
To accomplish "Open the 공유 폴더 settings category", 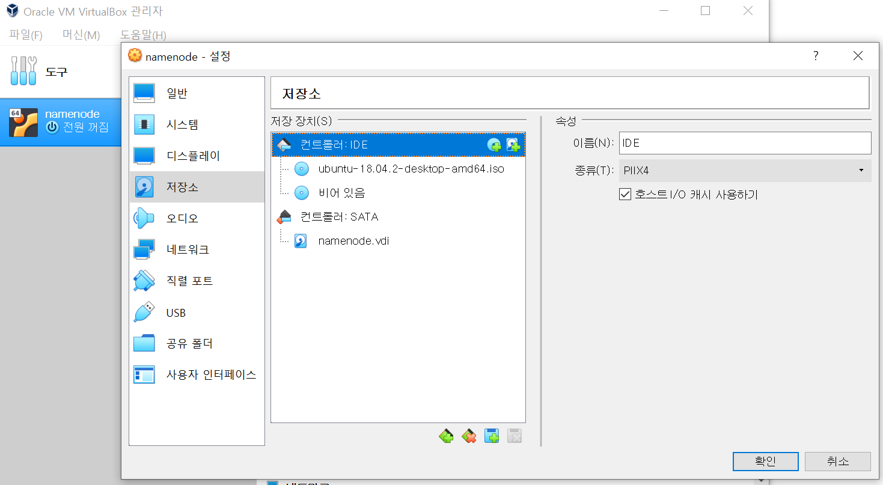I will click(197, 344).
